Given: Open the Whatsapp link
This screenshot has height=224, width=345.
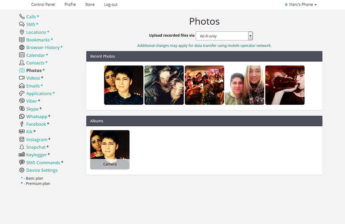Looking at the screenshot, I should click(x=37, y=116).
